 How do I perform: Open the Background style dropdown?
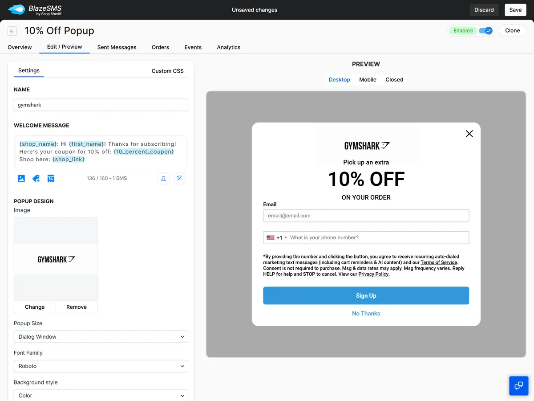101,395
